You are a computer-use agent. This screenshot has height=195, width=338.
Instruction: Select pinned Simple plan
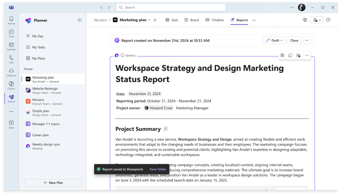tap(53, 113)
